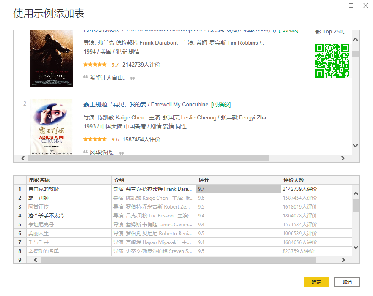The image size is (373, 296).
Task: Click the 霸王别姬 movie title link
Action: [95, 104]
